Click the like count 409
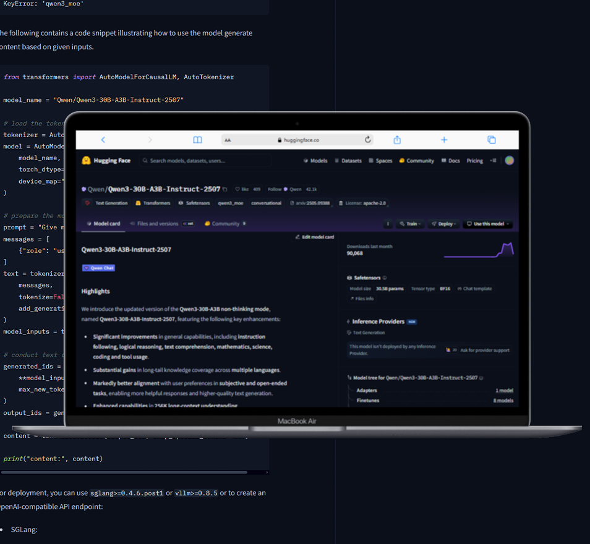590x544 pixels. tap(257, 189)
